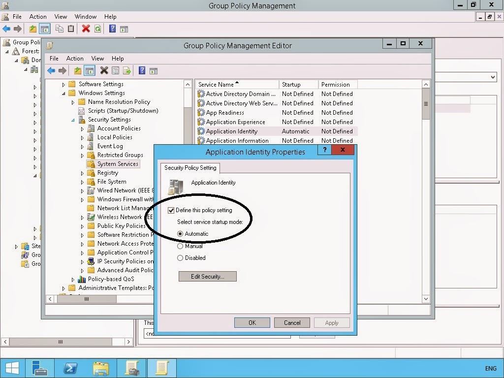Click Help icon in Group Policy Management toolbar

(x=112, y=29)
